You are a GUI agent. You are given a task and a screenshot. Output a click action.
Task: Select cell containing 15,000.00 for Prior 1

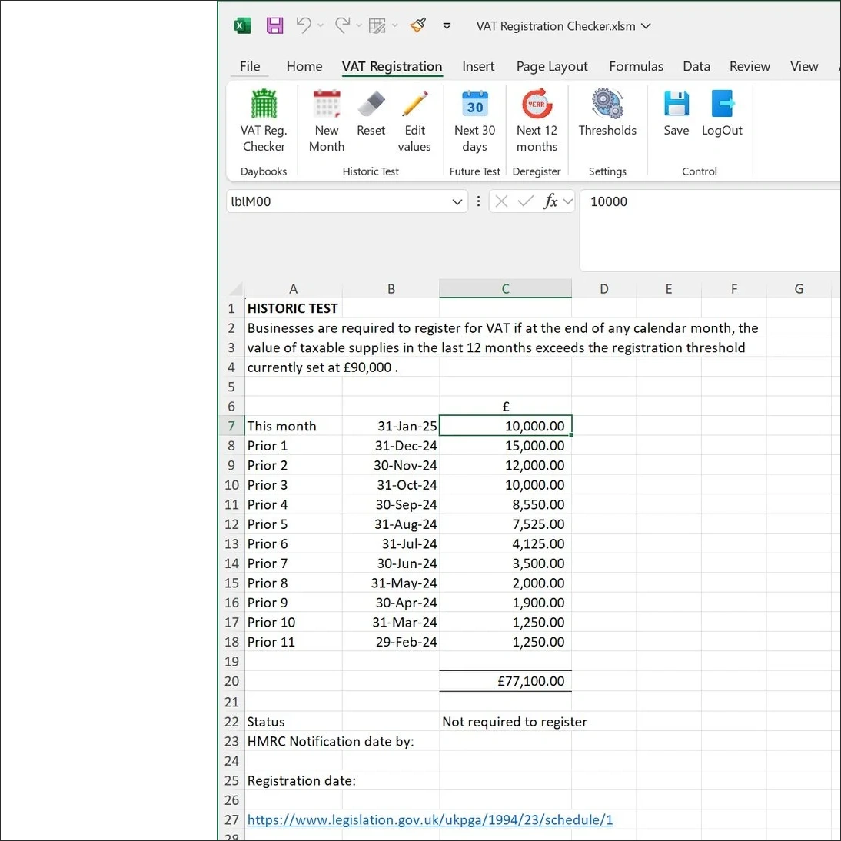tap(505, 446)
